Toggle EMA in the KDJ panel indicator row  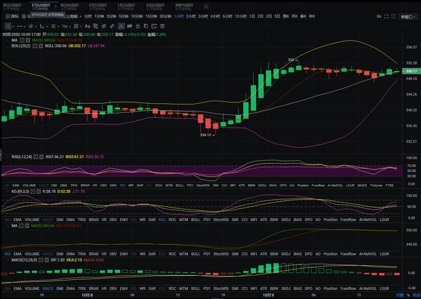[18, 219]
